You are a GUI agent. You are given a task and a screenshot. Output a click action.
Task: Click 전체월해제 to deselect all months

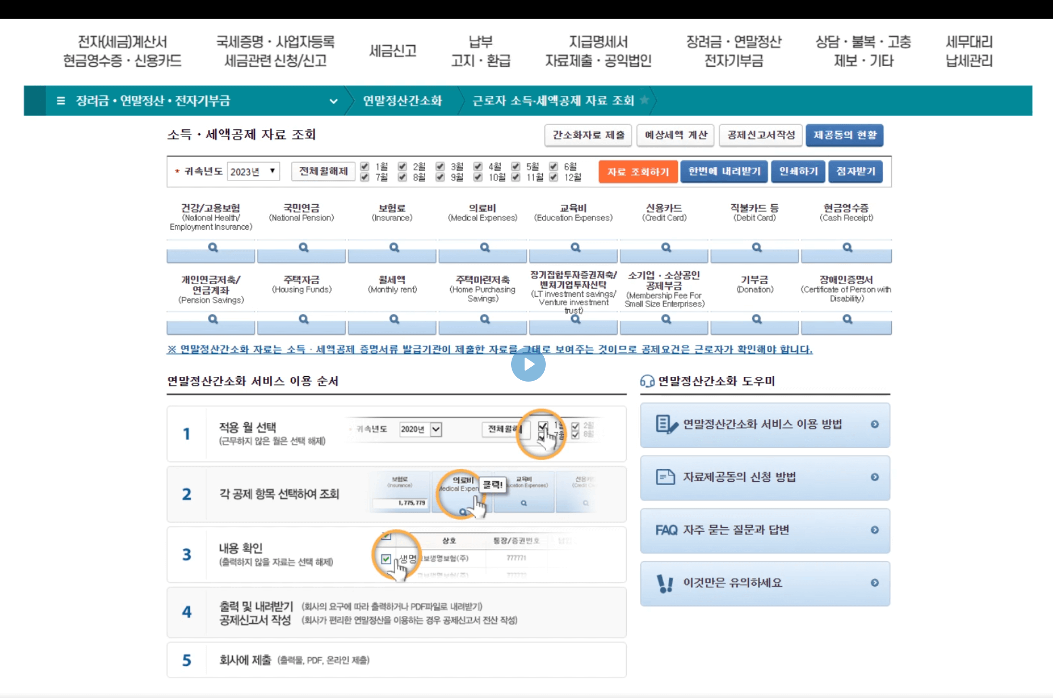pyautogui.click(x=323, y=171)
